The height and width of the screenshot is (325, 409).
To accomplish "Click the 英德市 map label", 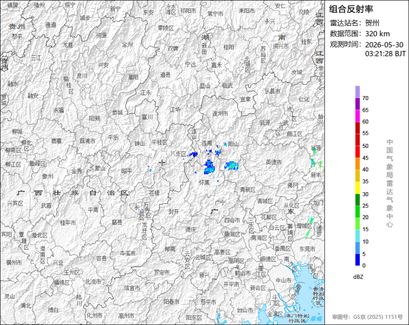I will coord(273,162).
